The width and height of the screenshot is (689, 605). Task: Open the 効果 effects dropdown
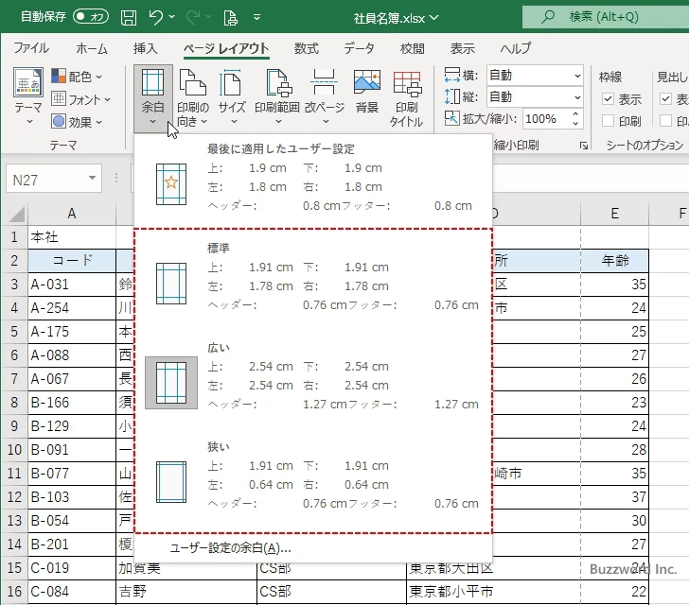[77, 122]
